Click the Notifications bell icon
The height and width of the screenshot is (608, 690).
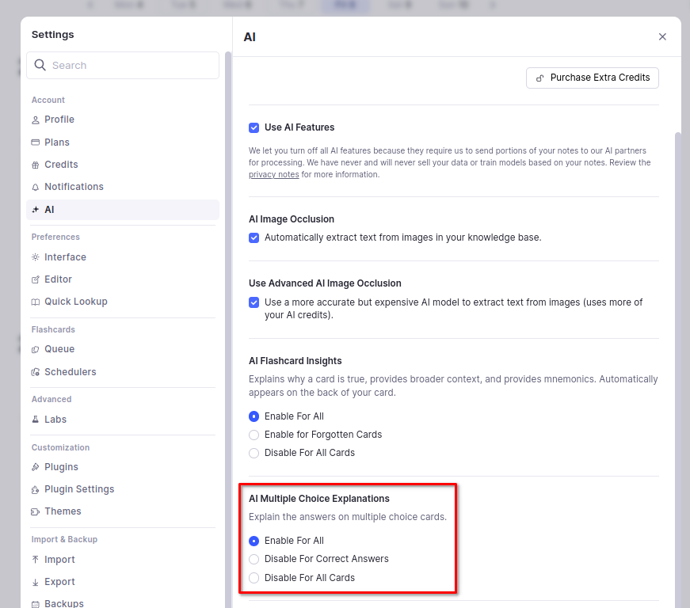(36, 187)
